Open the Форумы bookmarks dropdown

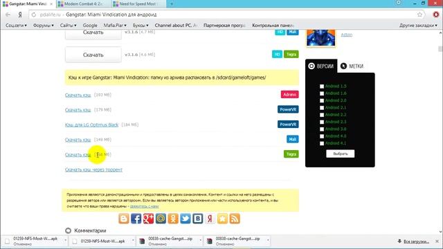pyautogui.click(x=43, y=26)
